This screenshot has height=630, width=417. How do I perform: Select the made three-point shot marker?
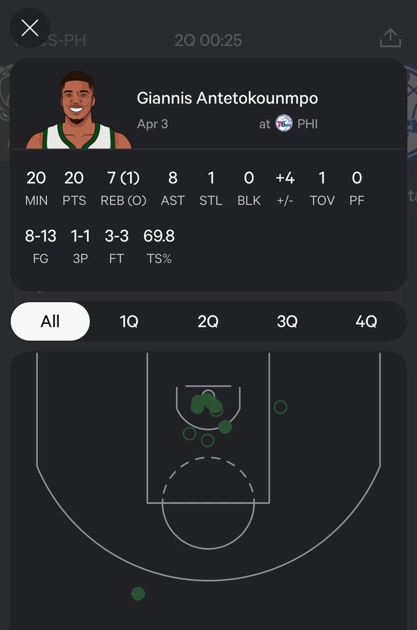pos(138,594)
